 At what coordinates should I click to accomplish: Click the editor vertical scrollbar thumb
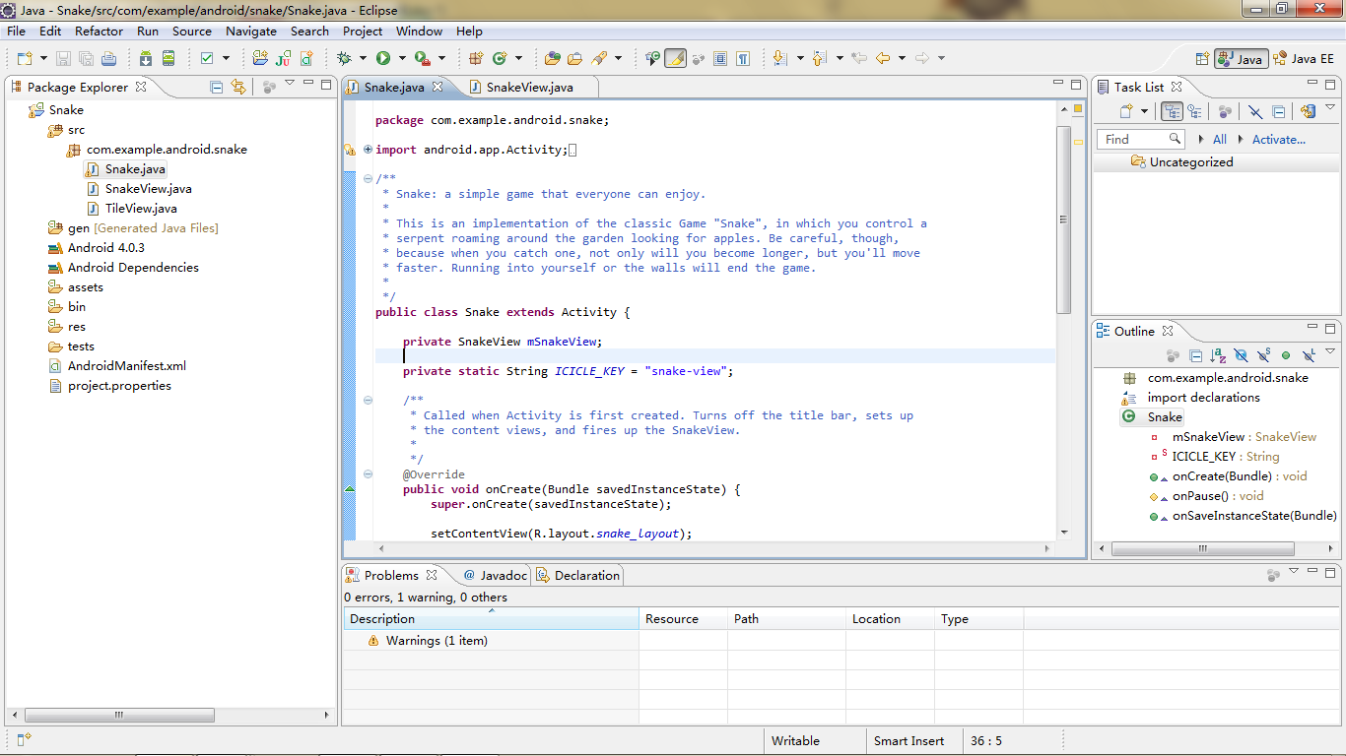1062,220
